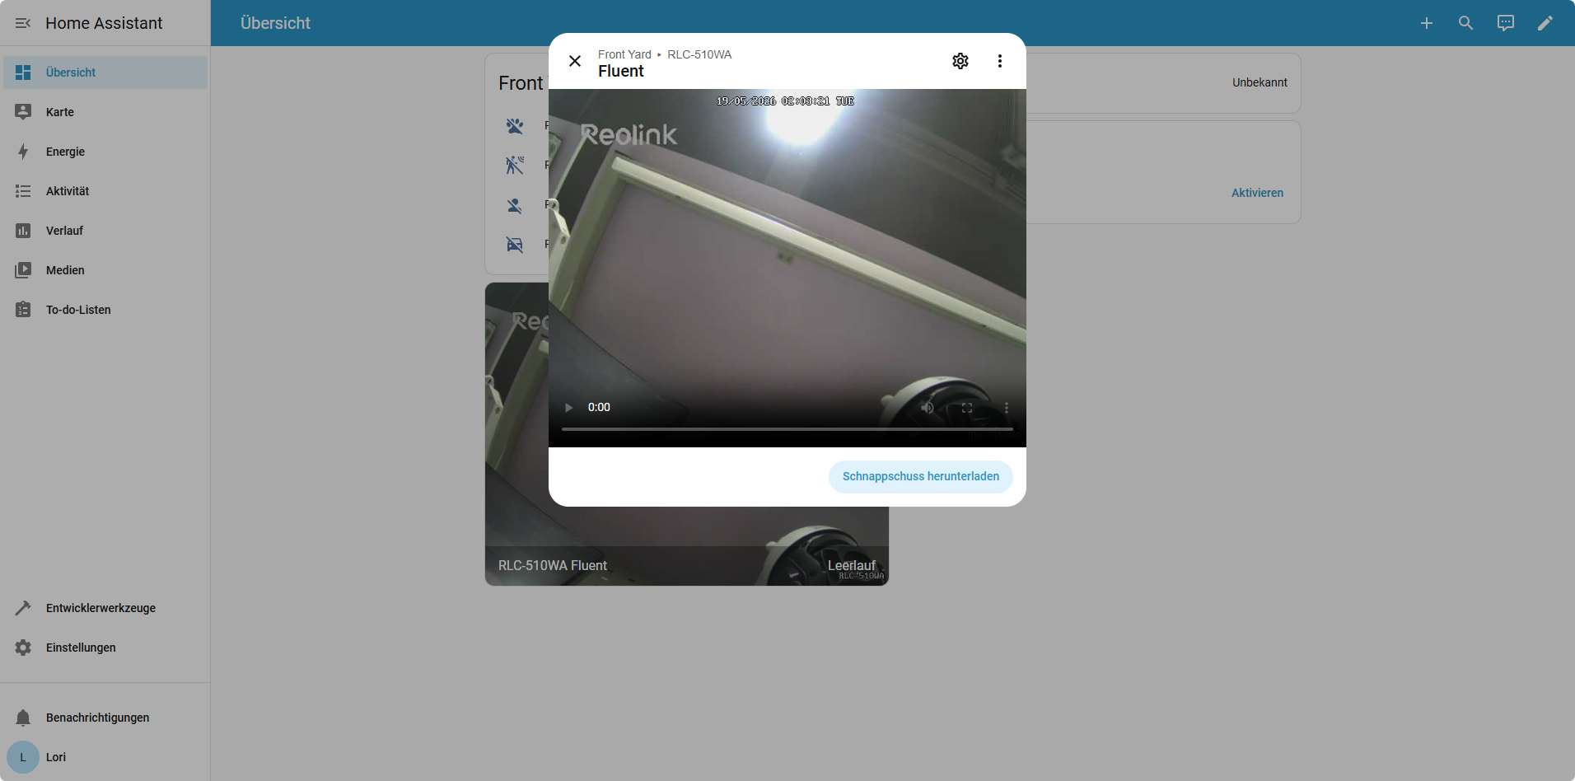
Task: Open the Übersicht dashboard in sidebar
Action: tap(105, 72)
